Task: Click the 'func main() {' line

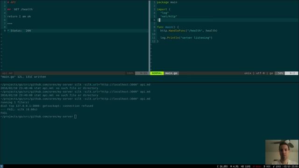Action: (168, 27)
